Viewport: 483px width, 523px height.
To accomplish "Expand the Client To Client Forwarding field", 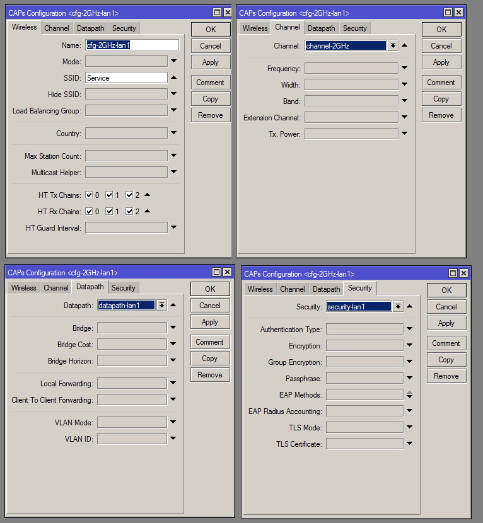I will coord(173,399).
